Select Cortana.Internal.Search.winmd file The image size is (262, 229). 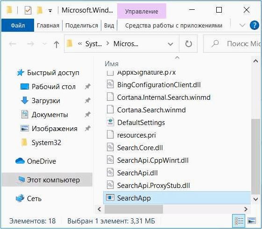pyautogui.click(x=163, y=97)
